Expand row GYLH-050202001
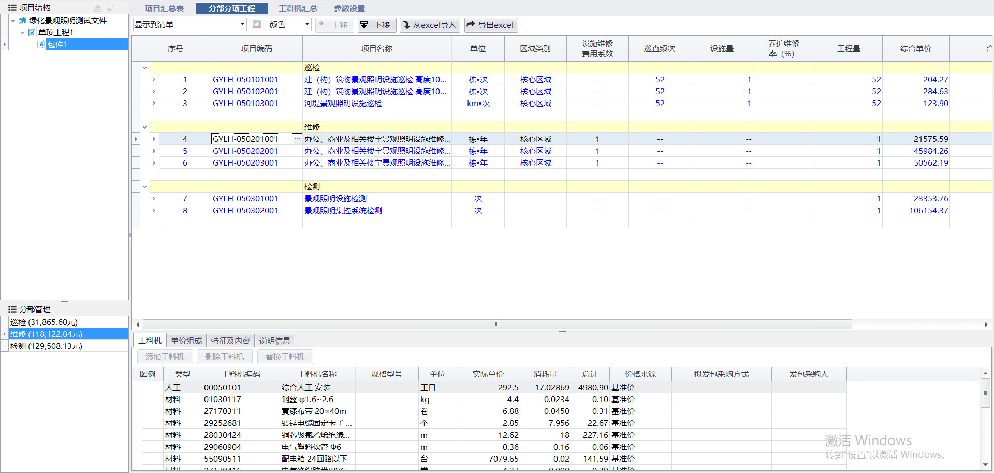Viewport: 994px width, 473px height. click(154, 151)
